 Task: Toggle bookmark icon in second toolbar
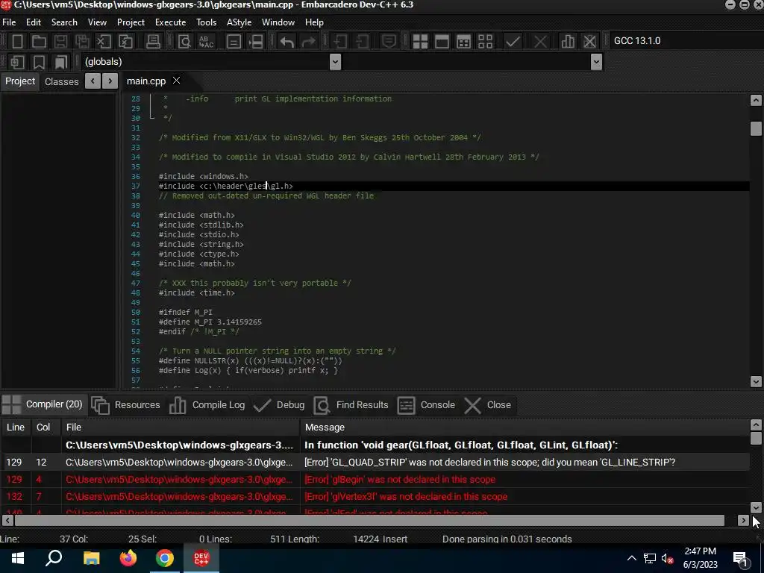[x=39, y=62]
